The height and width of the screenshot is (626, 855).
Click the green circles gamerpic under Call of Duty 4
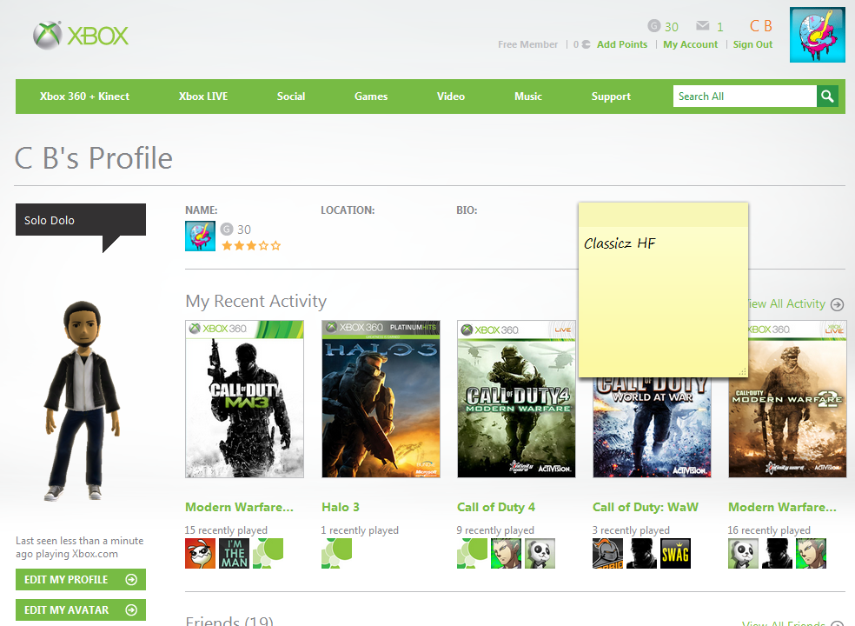tap(472, 554)
